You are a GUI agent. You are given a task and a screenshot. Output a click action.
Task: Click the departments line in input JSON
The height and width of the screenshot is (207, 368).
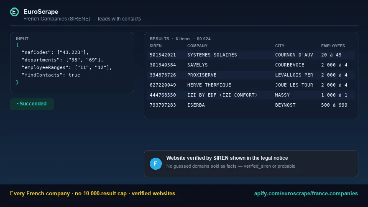point(62,60)
